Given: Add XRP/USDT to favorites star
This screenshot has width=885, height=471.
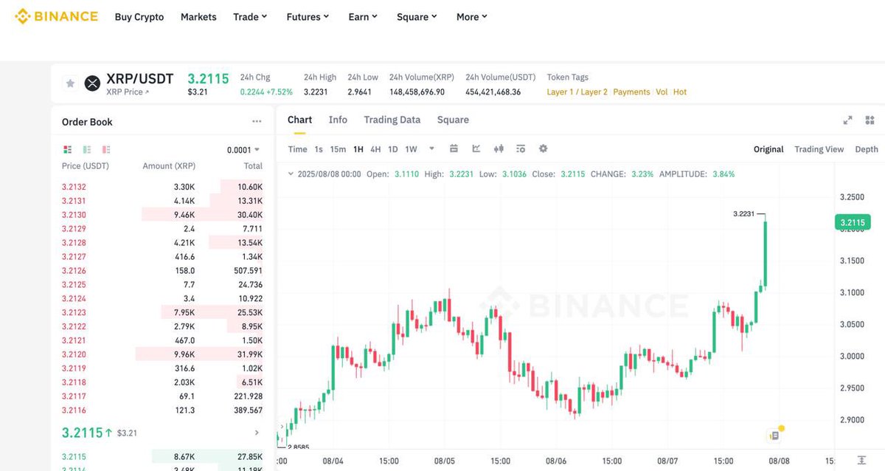Looking at the screenshot, I should 71,83.
